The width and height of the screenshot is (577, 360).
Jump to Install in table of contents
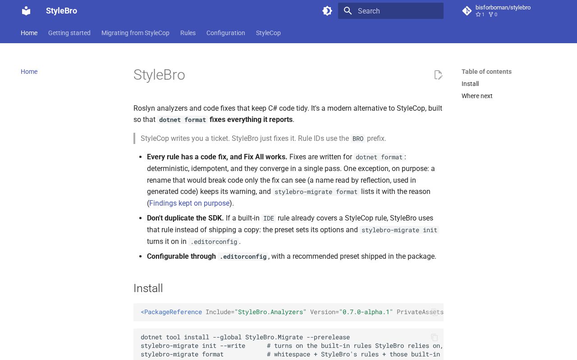[x=470, y=84]
